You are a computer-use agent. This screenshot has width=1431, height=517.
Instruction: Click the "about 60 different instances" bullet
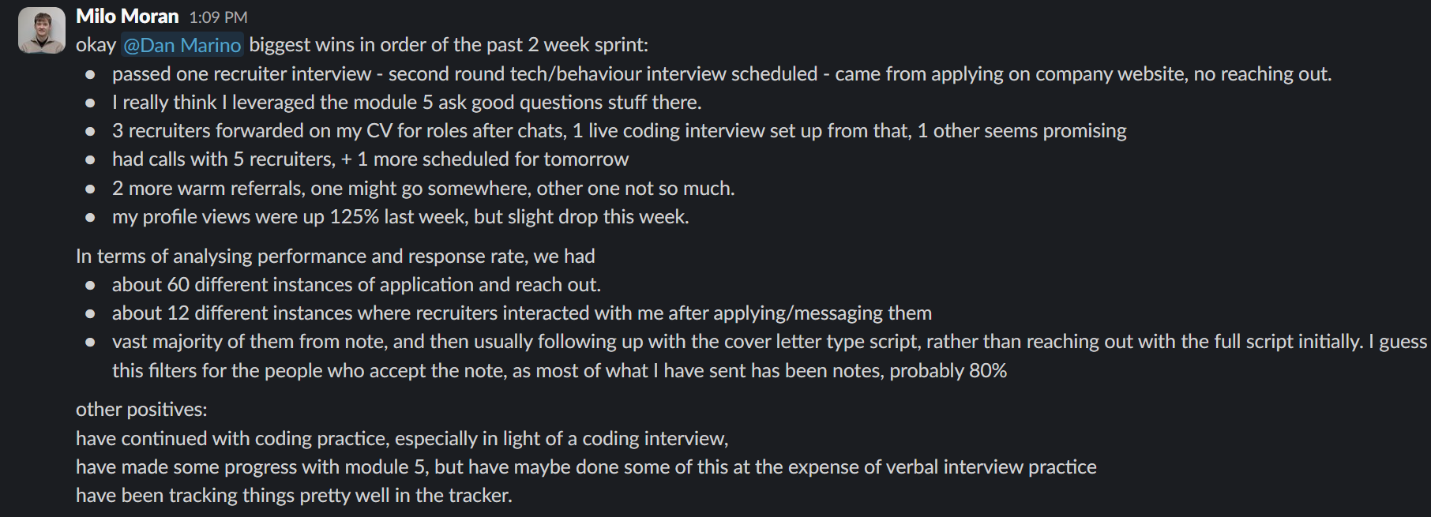(356, 285)
